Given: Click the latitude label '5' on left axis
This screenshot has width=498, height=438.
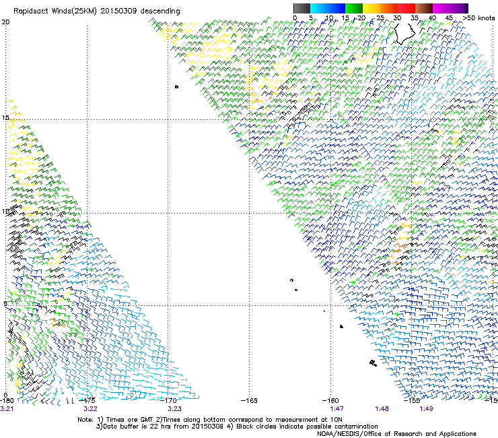Looking at the screenshot, I should (5, 303).
